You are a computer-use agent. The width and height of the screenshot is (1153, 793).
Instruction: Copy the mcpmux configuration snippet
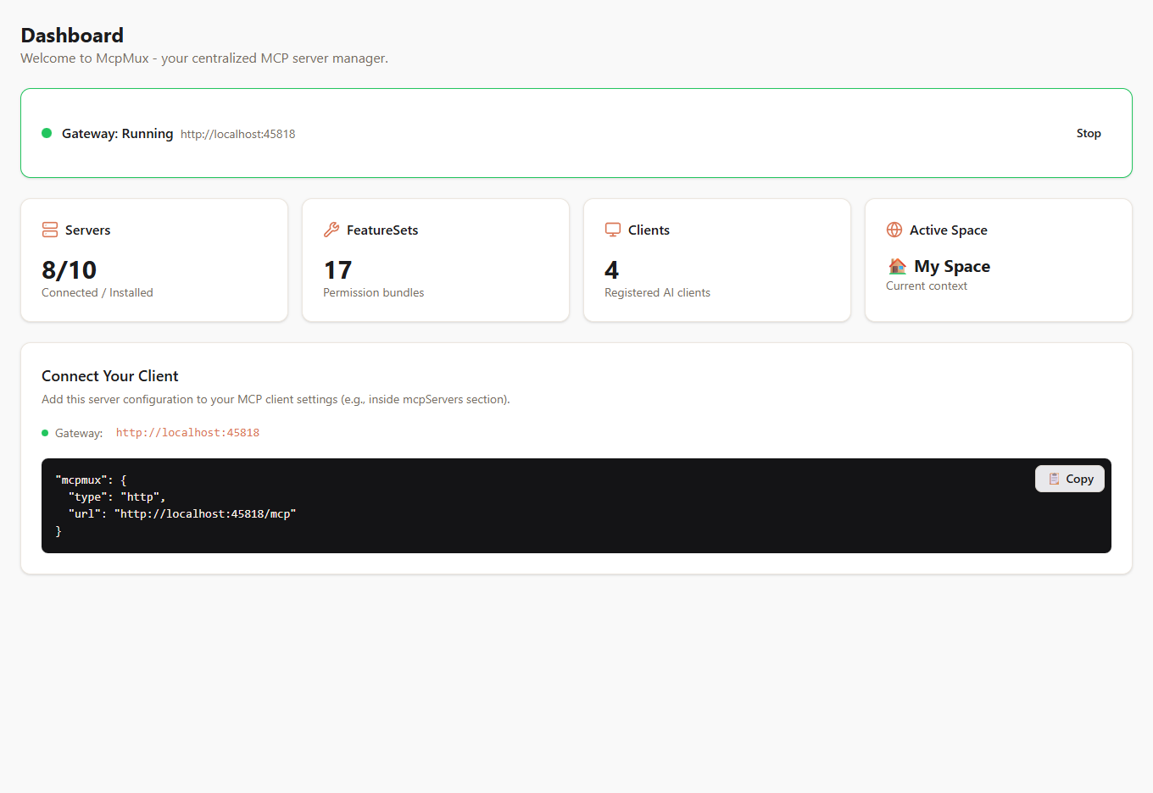[x=1070, y=479]
